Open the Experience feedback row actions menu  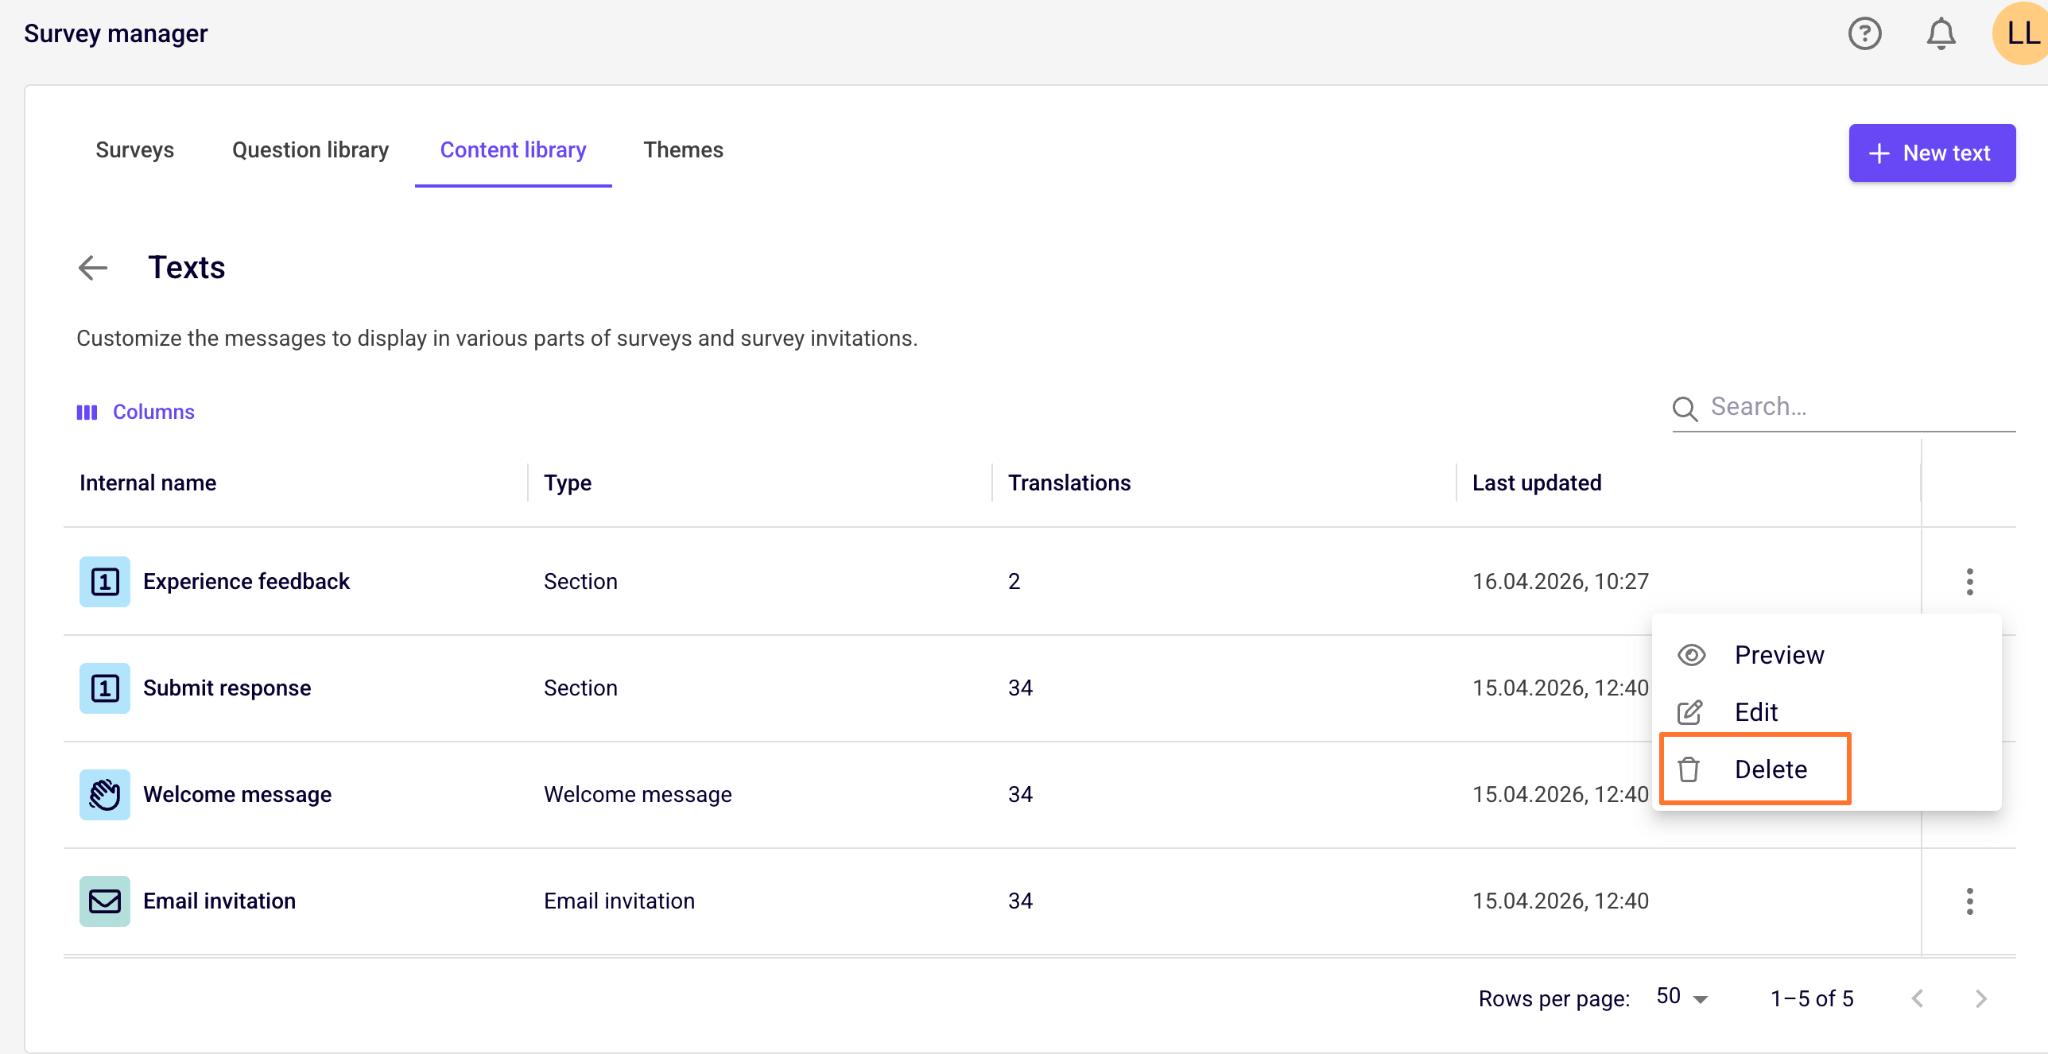point(1969,582)
